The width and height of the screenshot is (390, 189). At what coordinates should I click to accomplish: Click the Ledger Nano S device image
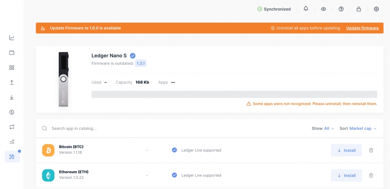[x=63, y=79]
